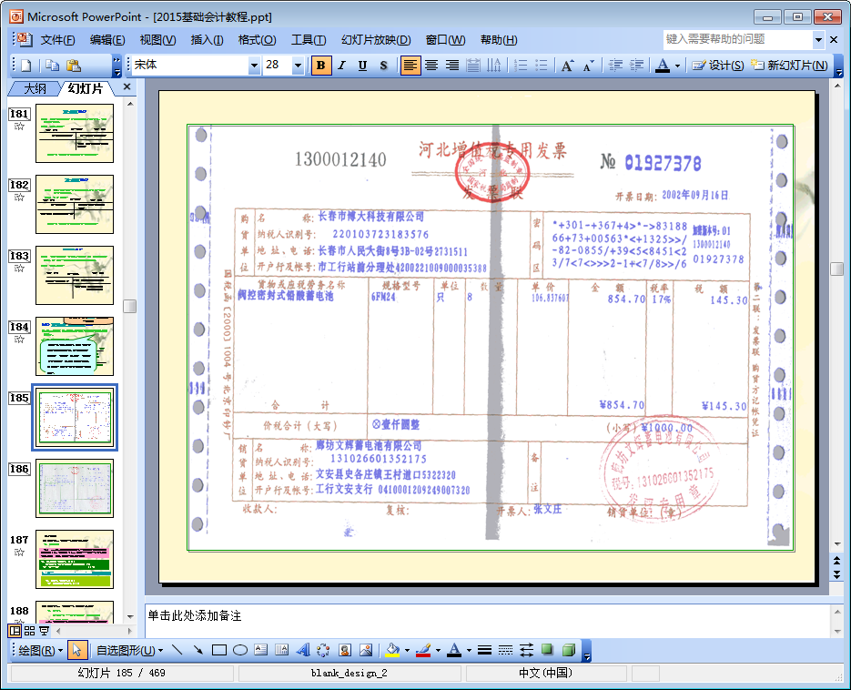Click the help question input box
The width and height of the screenshot is (851, 690).
pos(738,39)
